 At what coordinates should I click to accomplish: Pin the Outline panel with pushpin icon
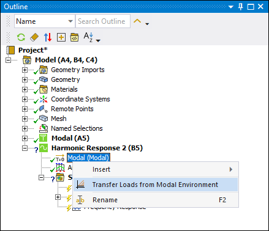tap(241, 7)
